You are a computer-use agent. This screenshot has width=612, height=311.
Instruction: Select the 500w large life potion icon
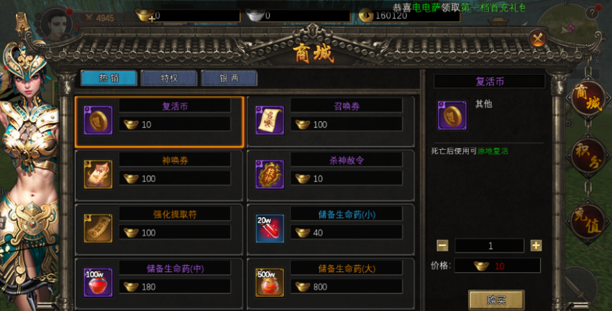click(270, 282)
